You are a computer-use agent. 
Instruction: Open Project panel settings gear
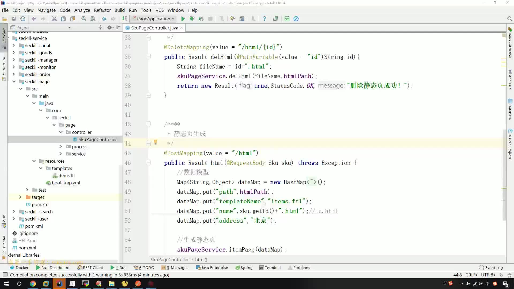(x=110, y=27)
